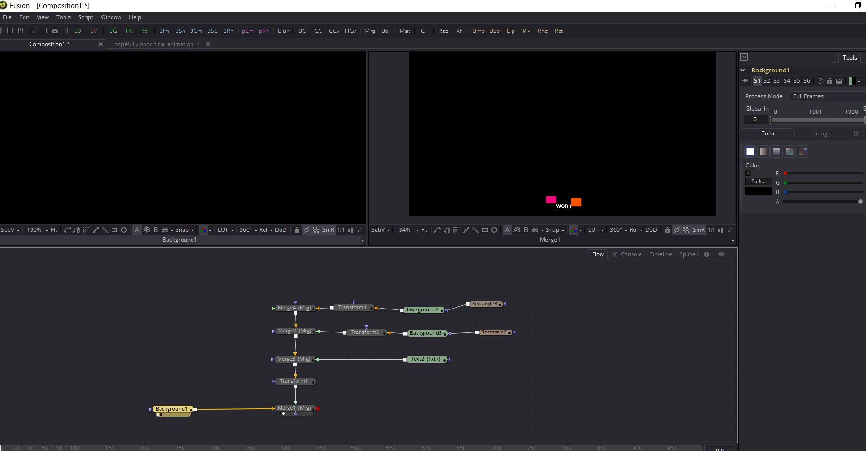
Task: Toggle lock icon in left viewer
Action: [297, 230]
